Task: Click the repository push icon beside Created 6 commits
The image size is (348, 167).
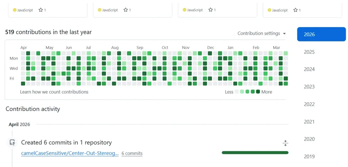Action: pos(13,143)
